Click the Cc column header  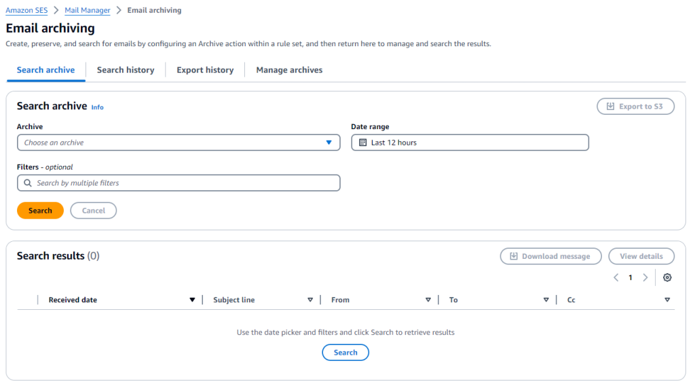[571, 300]
